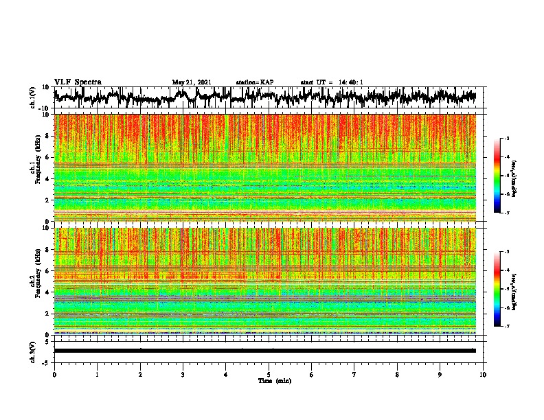Click the "6" kHz tick on ch.2 frequency axis
The image size is (544, 420).
48,270
